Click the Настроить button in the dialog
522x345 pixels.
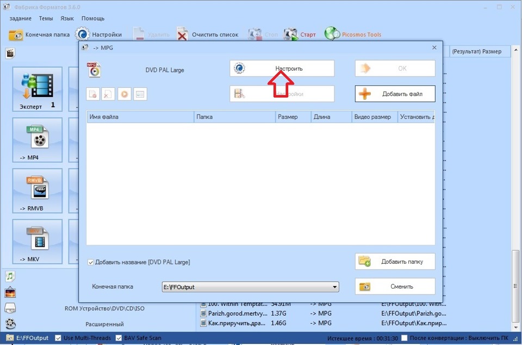coord(282,68)
